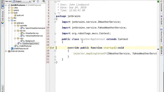Click the YahooWeatherService file icon in tree
The height and width of the screenshot is (92, 164).
(x=22, y=36)
